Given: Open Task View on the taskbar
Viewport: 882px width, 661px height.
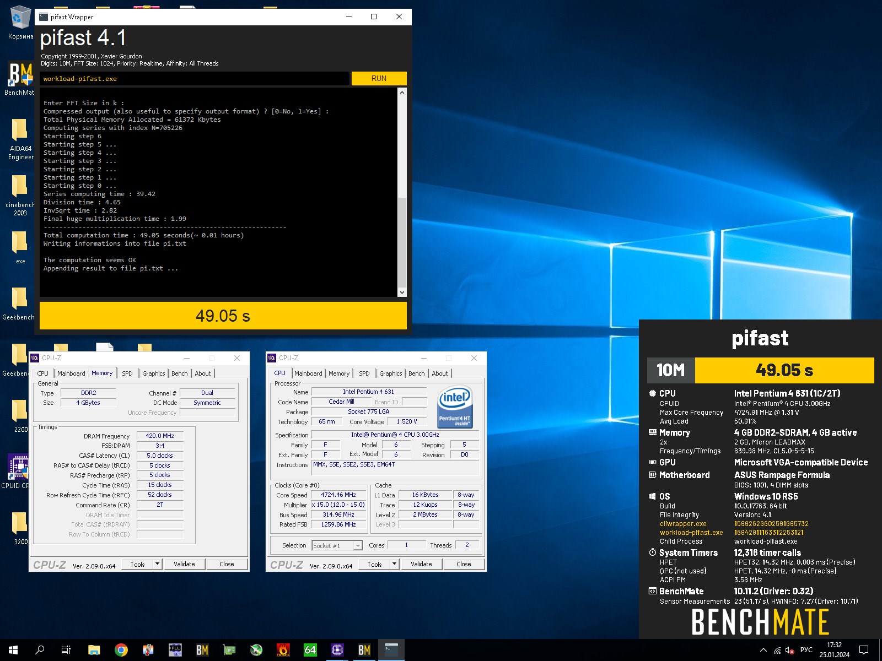Looking at the screenshot, I should pyautogui.click(x=66, y=650).
